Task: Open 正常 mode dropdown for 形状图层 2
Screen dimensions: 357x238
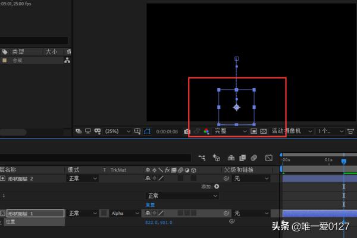Action: (x=83, y=178)
